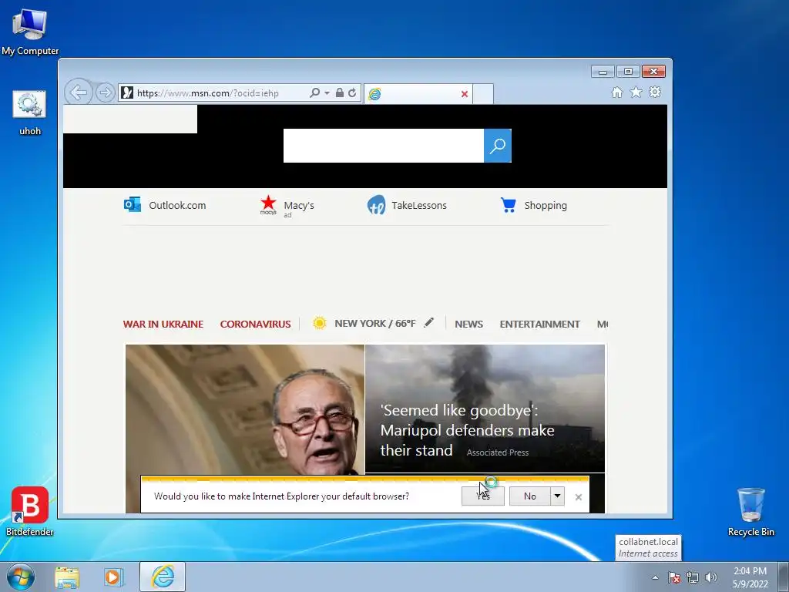This screenshot has width=789, height=592.
Task: Click inside the MSN web search box
Action: click(x=384, y=146)
